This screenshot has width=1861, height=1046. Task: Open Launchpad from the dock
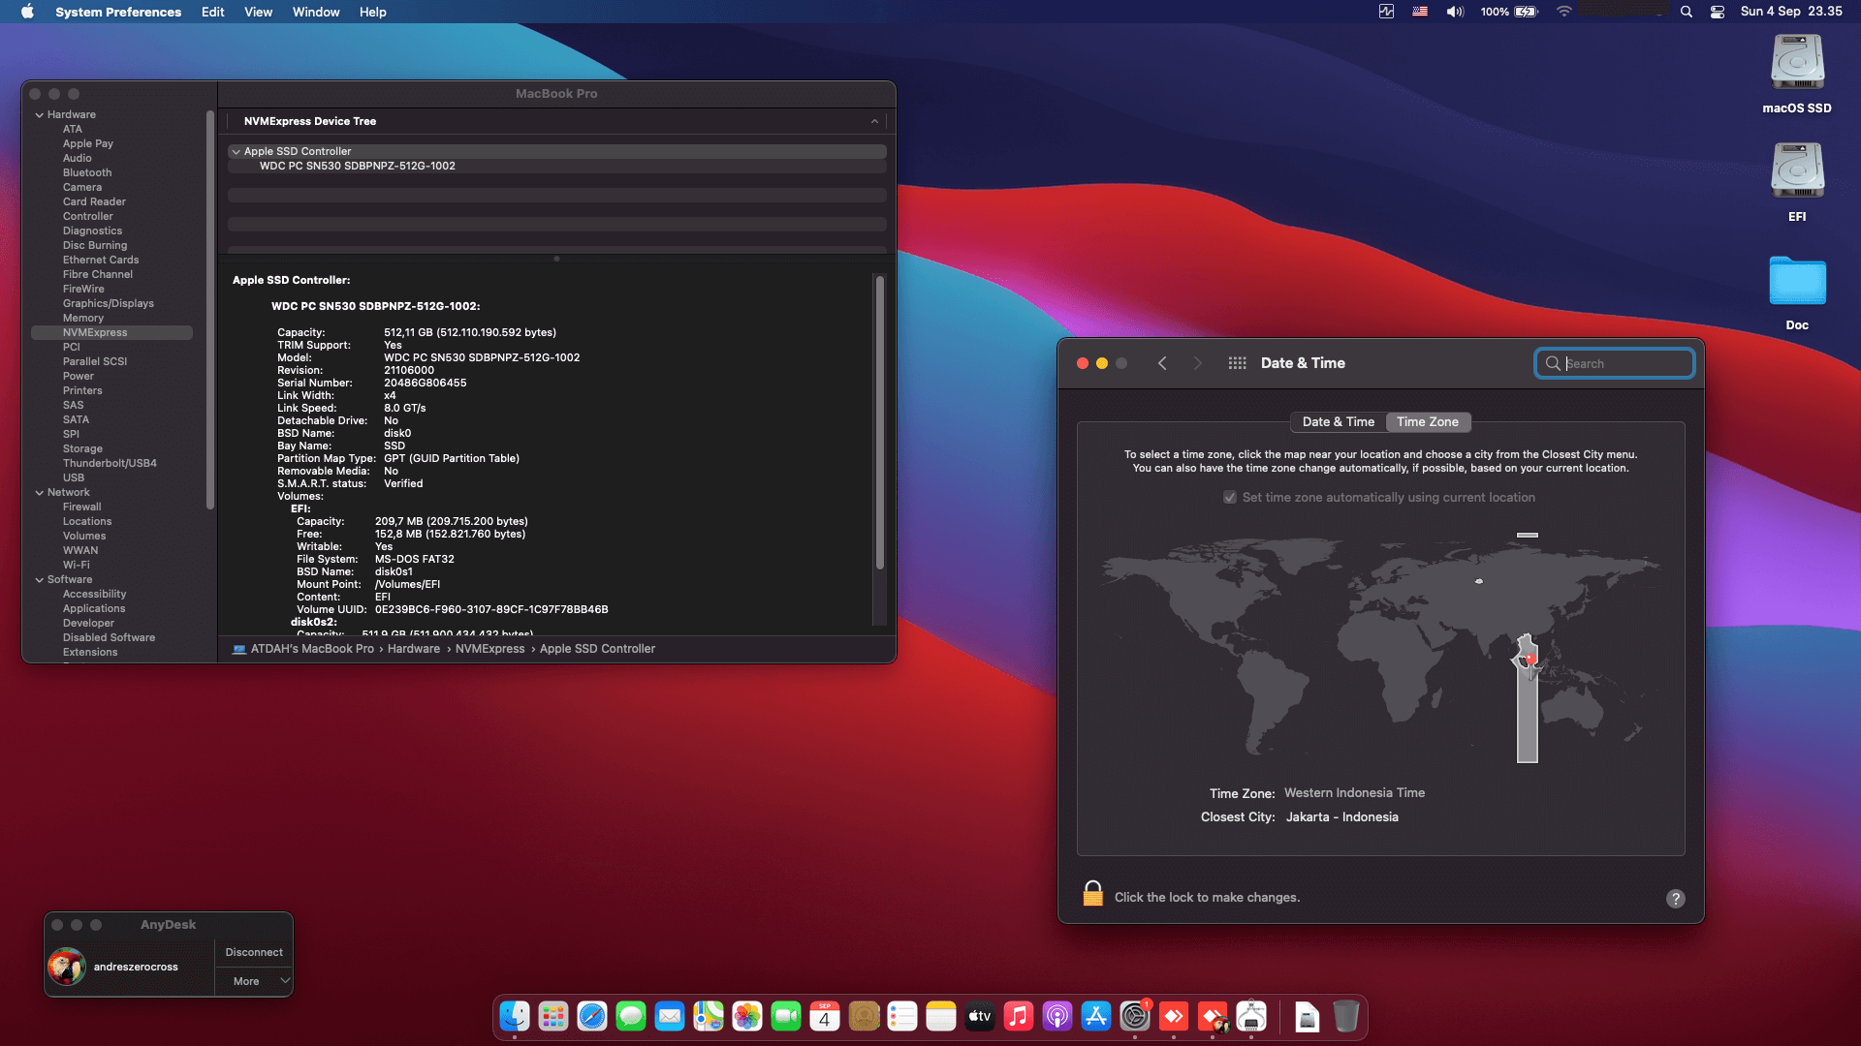coord(553,1016)
